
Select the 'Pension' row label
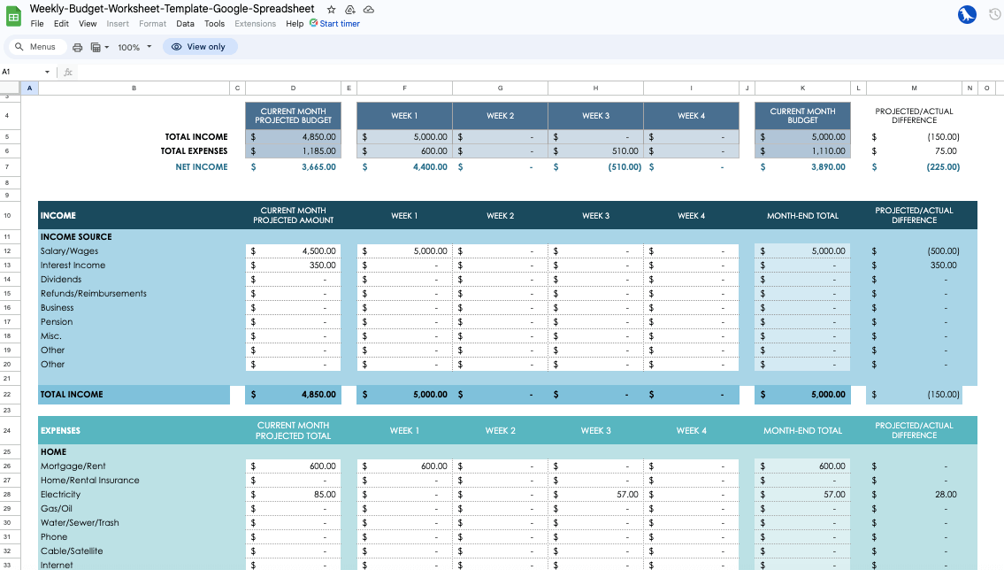point(57,321)
